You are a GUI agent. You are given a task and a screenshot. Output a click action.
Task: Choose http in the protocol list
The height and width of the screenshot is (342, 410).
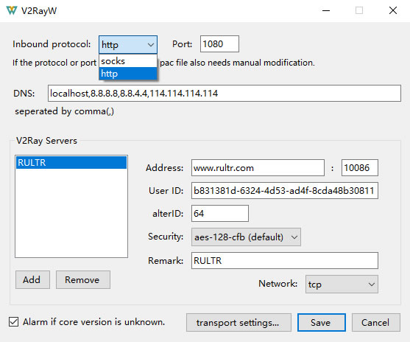[x=128, y=74]
